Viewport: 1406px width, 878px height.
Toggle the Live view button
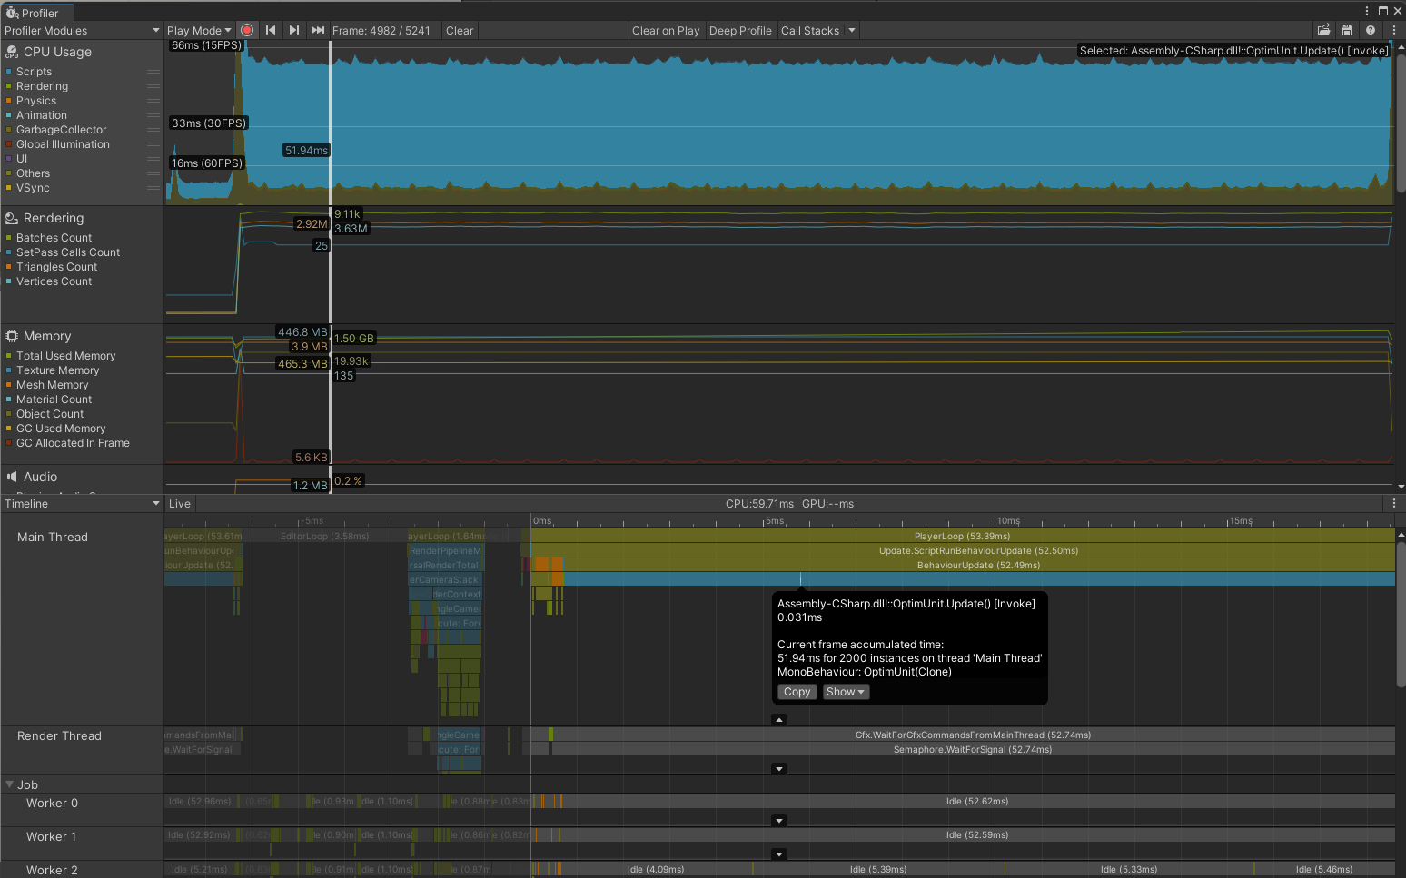[180, 504]
